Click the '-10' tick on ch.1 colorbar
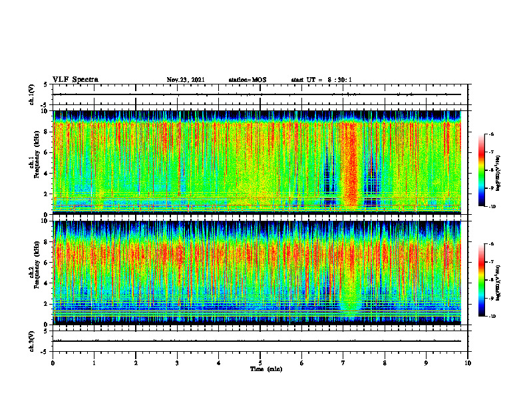Viewport: 527px width, 407px height. coord(492,207)
